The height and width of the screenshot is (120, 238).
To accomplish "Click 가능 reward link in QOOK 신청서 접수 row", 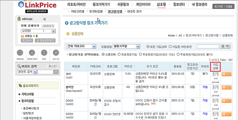I will click(x=205, y=100).
